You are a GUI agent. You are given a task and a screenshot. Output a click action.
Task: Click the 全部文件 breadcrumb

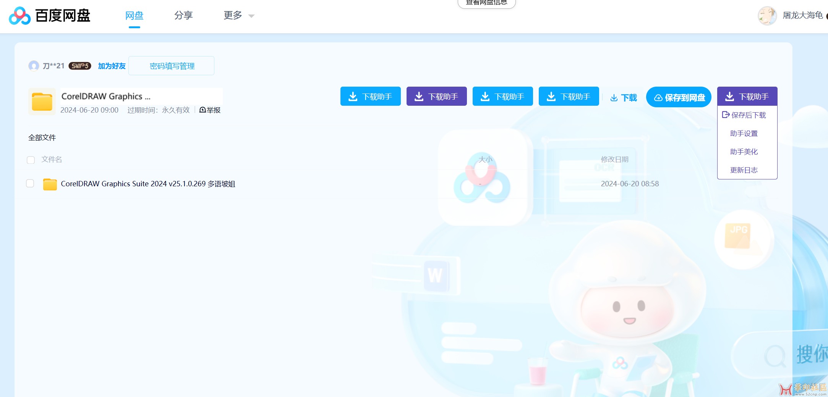[42, 137]
